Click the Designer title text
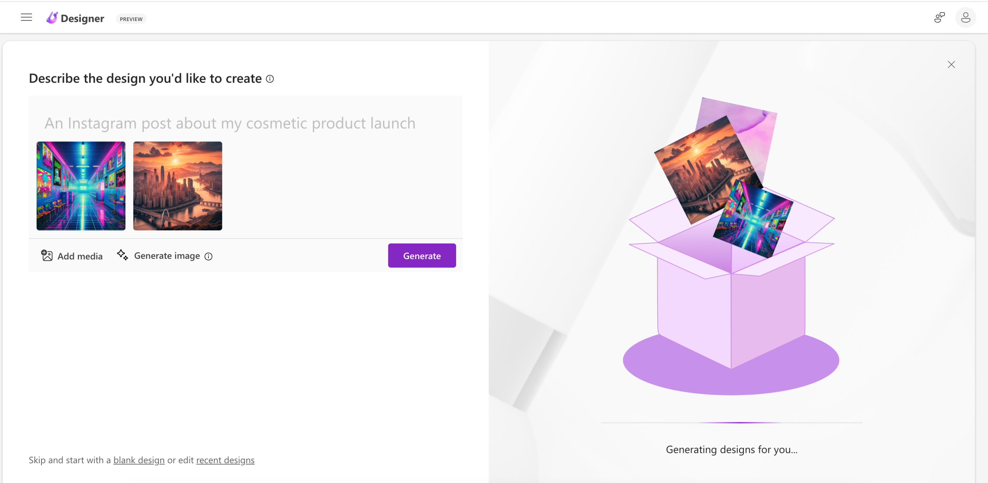Viewport: 988px width, 483px height. click(x=82, y=18)
